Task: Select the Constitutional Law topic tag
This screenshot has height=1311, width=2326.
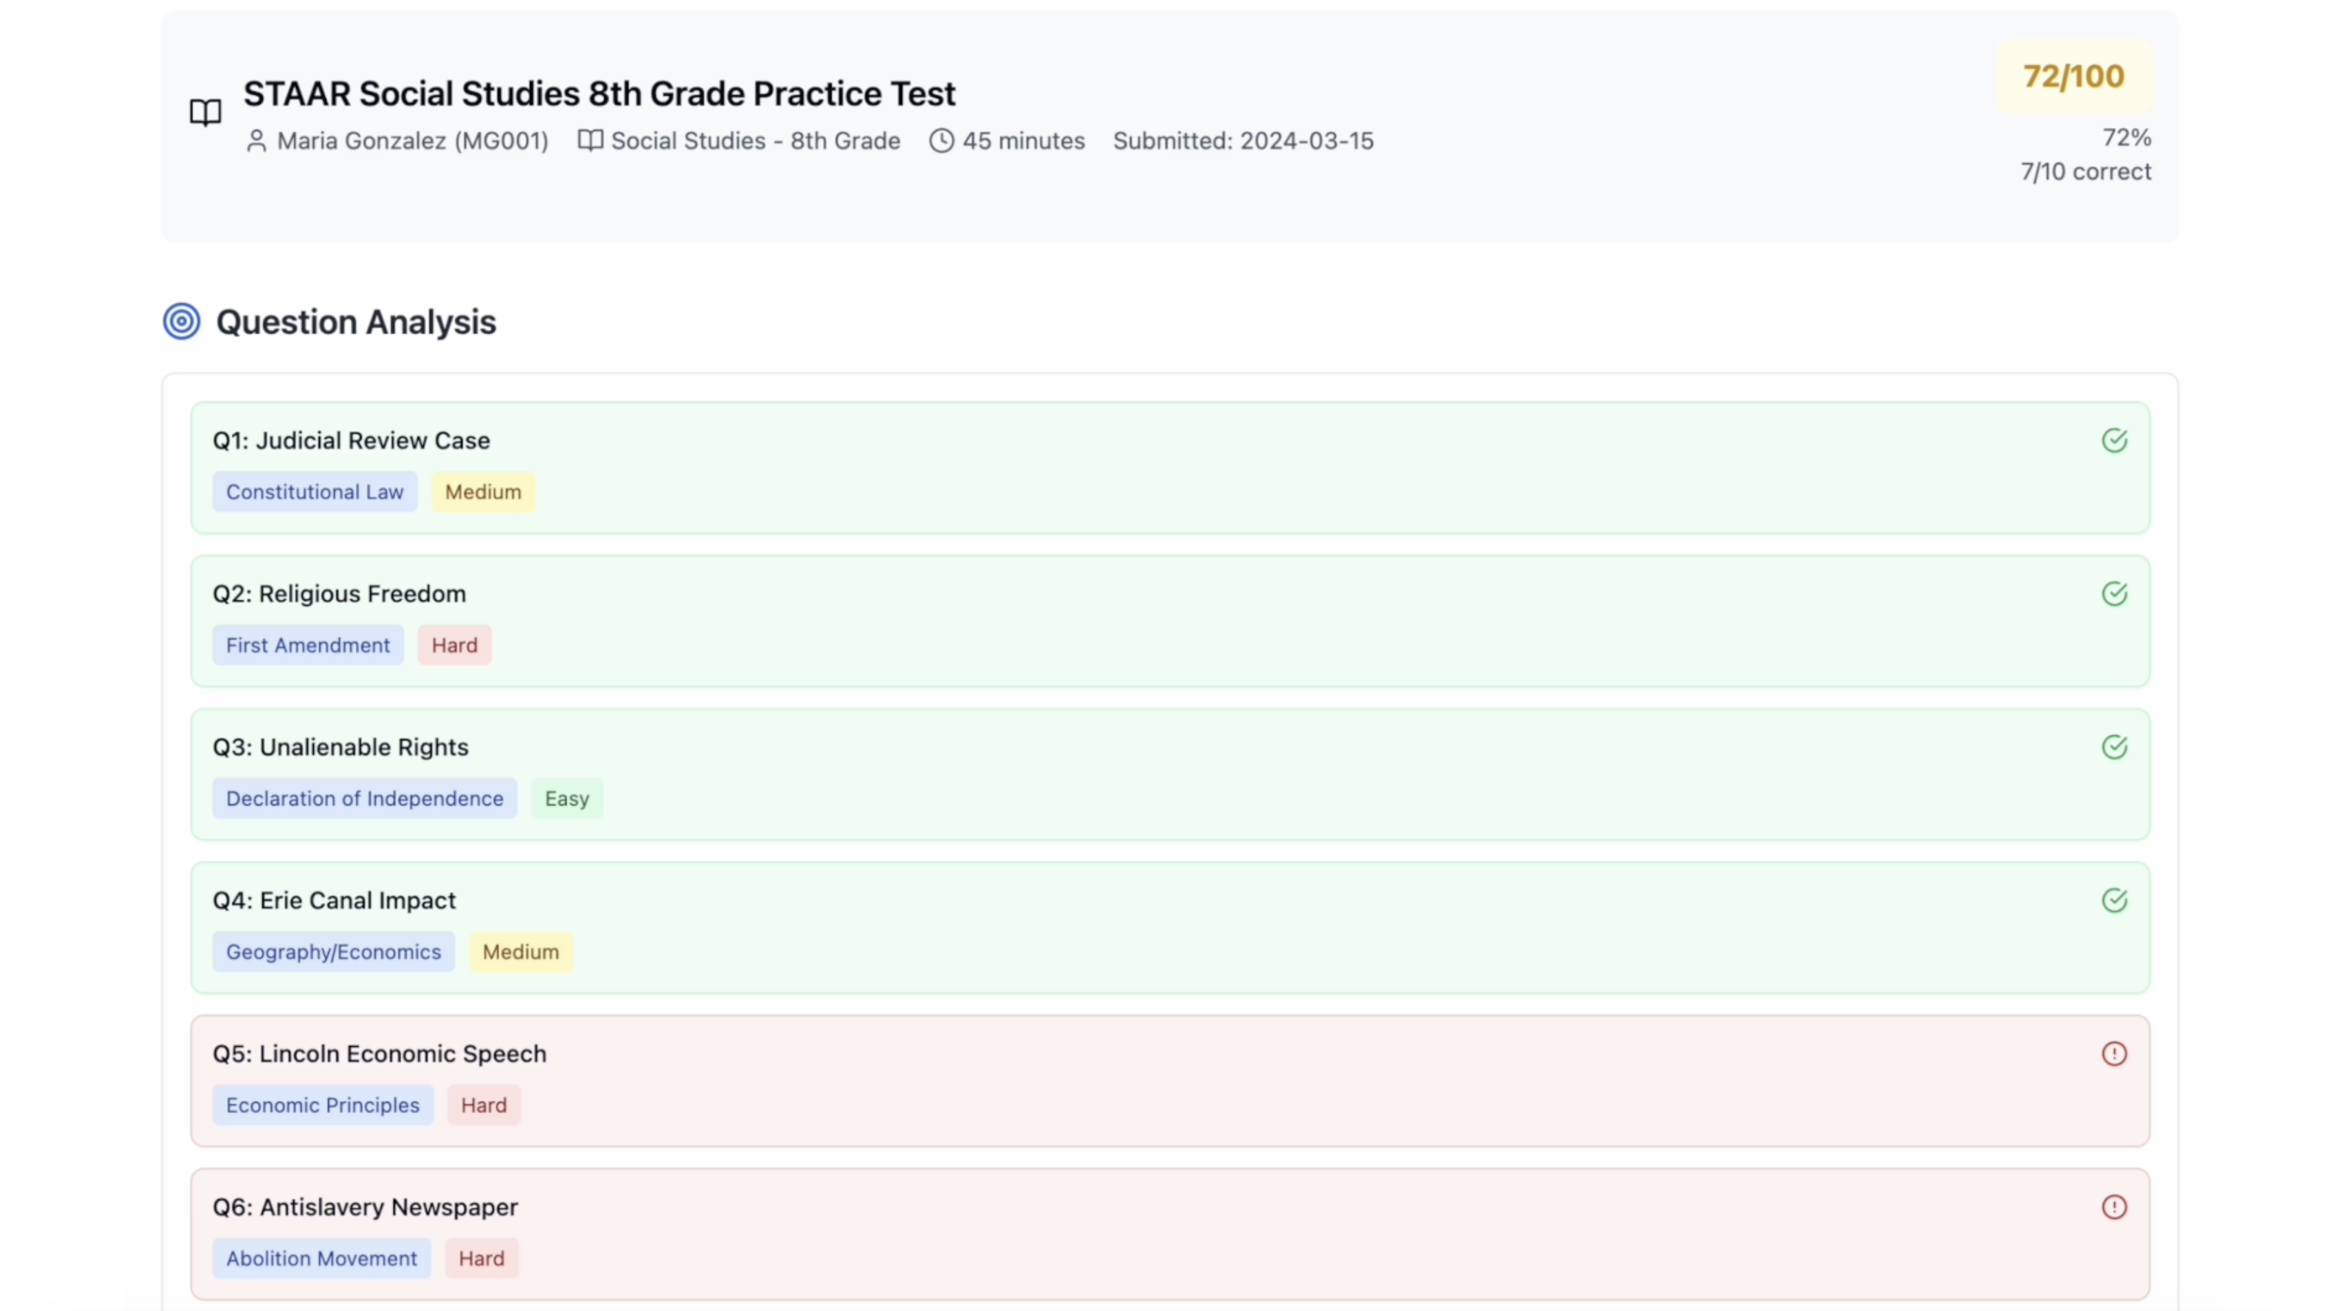Action: [x=314, y=492]
